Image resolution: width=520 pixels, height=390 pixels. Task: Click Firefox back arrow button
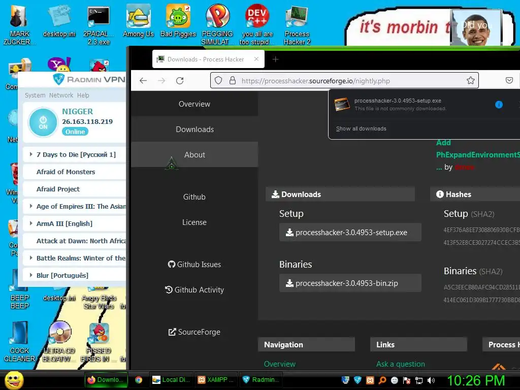(143, 81)
